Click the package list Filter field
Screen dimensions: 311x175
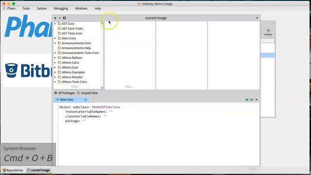(x=76, y=87)
